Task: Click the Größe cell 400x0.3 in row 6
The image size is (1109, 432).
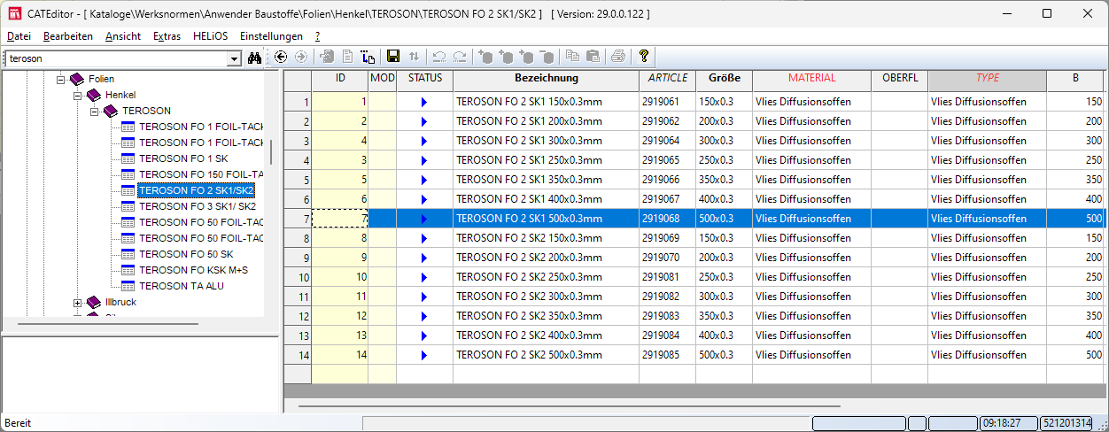Action: (x=724, y=199)
